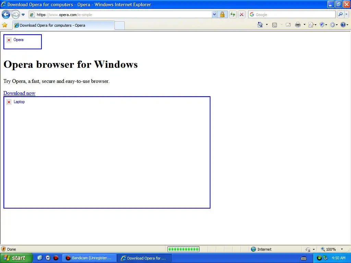Click the Internet zone globe icon
The height and width of the screenshot is (263, 351).
click(253, 249)
